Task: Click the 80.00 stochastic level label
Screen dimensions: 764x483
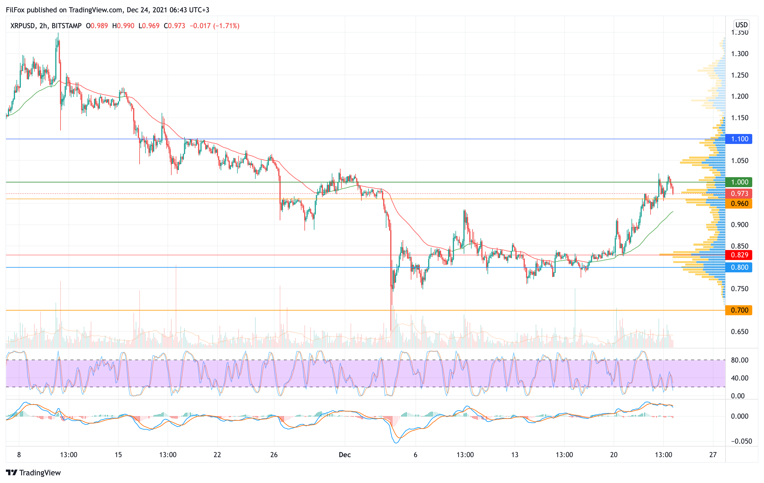Action: (x=739, y=360)
